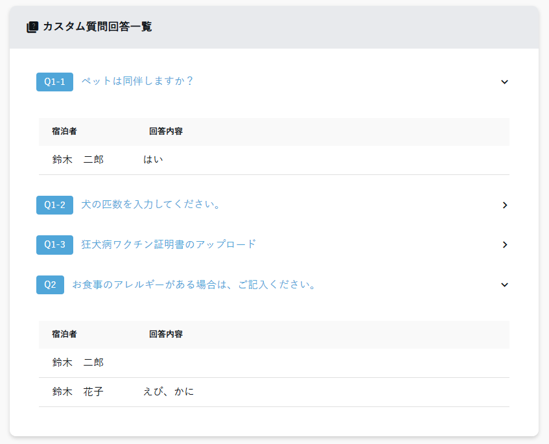Click the えび、かに allergy answer
The image size is (549, 444).
pyautogui.click(x=168, y=392)
